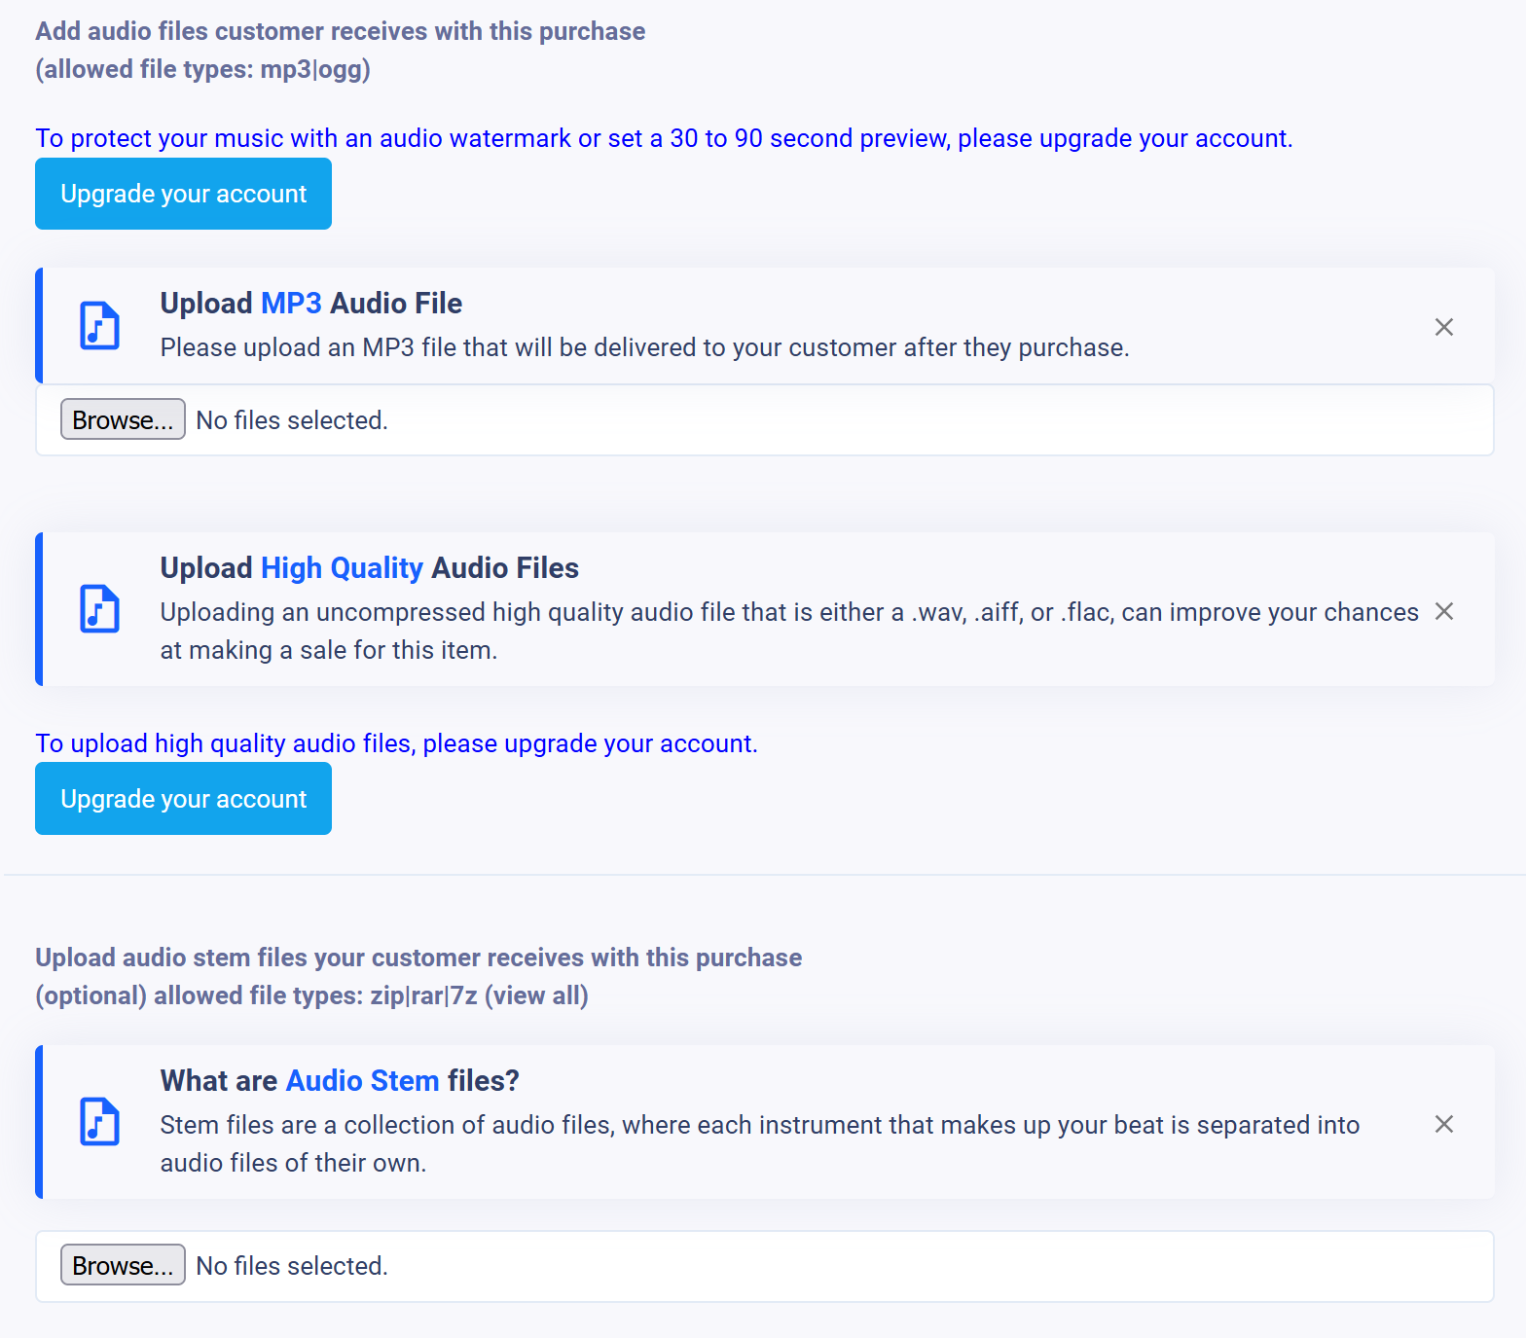
Task: Browse for an MP3 audio file
Action: pyautogui.click(x=123, y=419)
